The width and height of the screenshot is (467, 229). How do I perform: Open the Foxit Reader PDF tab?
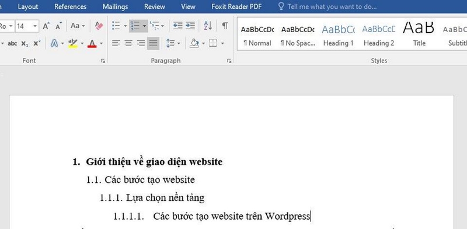click(237, 6)
